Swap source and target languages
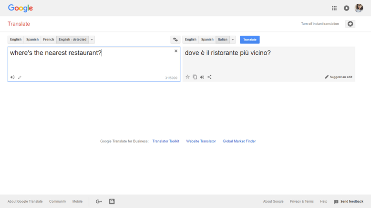 pos(175,40)
